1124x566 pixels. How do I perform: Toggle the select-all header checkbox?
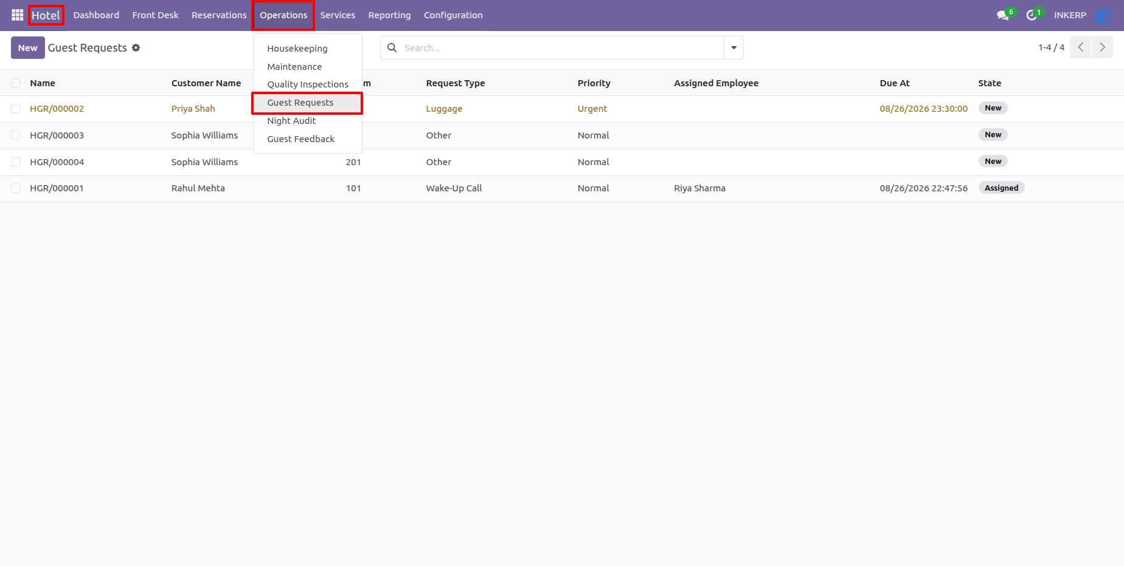tap(16, 83)
